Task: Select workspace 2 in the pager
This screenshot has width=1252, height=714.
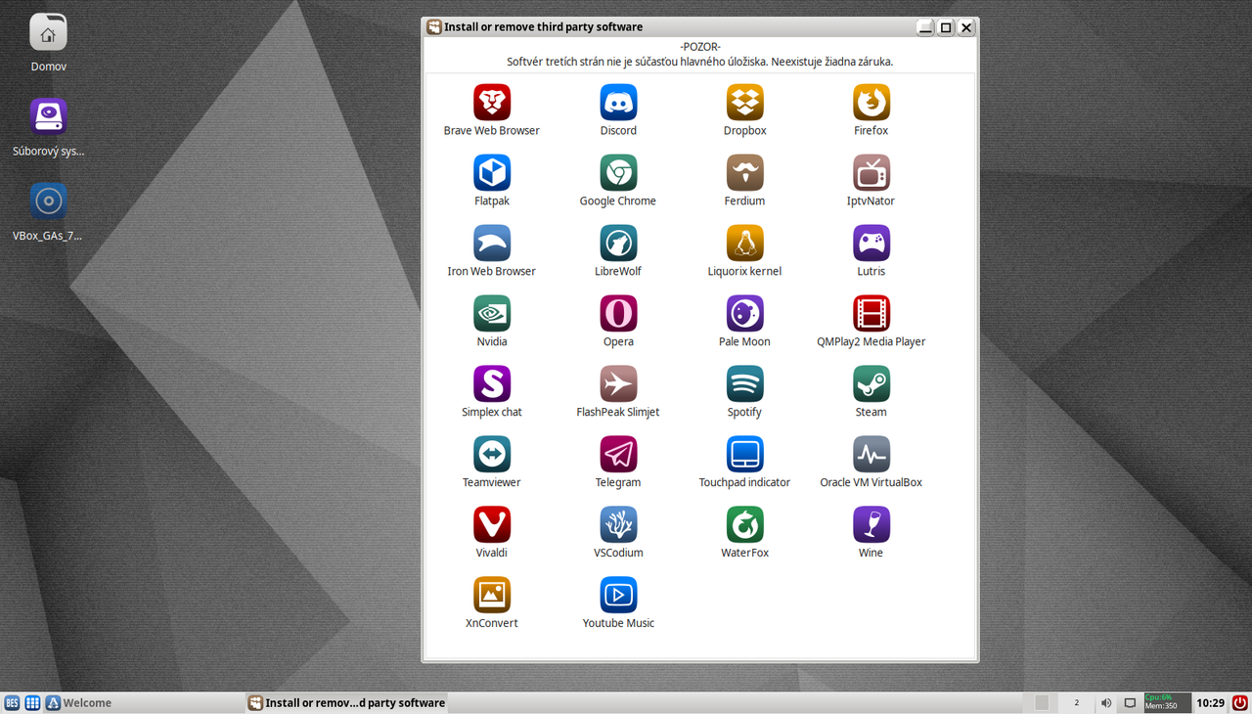Action: coord(1077,702)
